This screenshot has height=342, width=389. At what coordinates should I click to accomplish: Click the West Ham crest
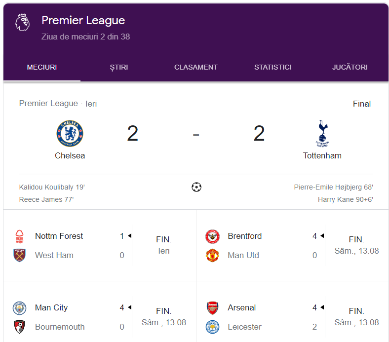tap(20, 255)
